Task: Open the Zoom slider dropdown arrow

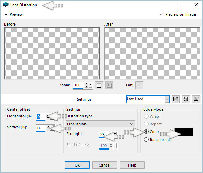Action: click(x=91, y=85)
